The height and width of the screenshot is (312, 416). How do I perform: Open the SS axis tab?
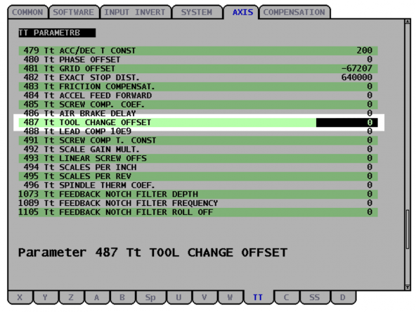tap(314, 297)
